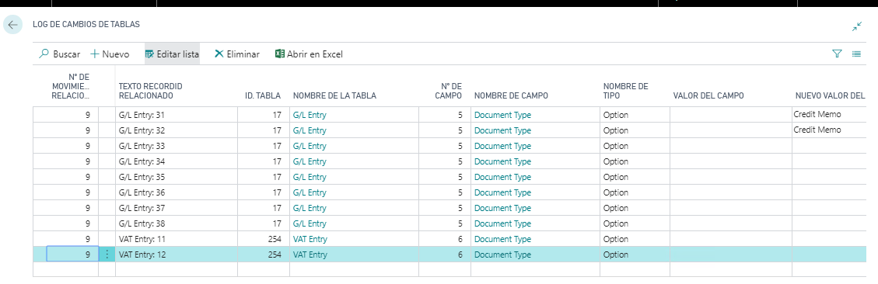Open the filter pane funnel icon
Viewport: 878px width, 284px height.
[837, 54]
